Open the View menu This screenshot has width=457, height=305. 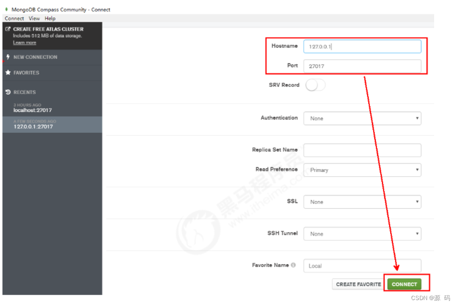[34, 18]
